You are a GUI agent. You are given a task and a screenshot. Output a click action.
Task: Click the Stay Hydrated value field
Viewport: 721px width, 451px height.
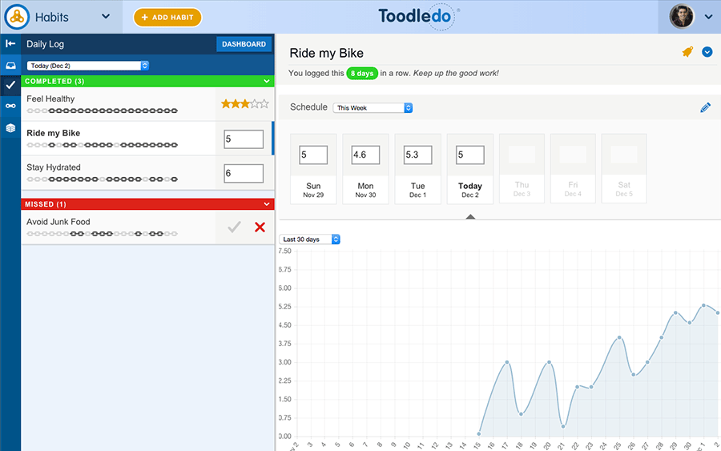[x=244, y=173]
